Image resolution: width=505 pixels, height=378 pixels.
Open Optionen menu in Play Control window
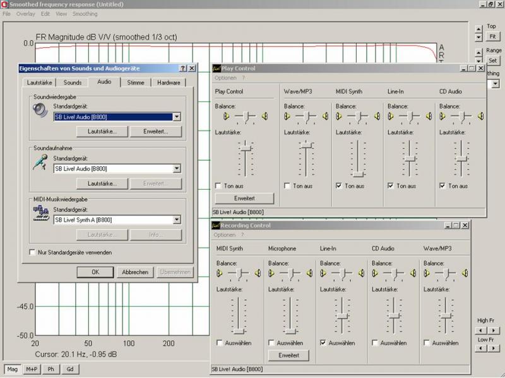click(225, 78)
